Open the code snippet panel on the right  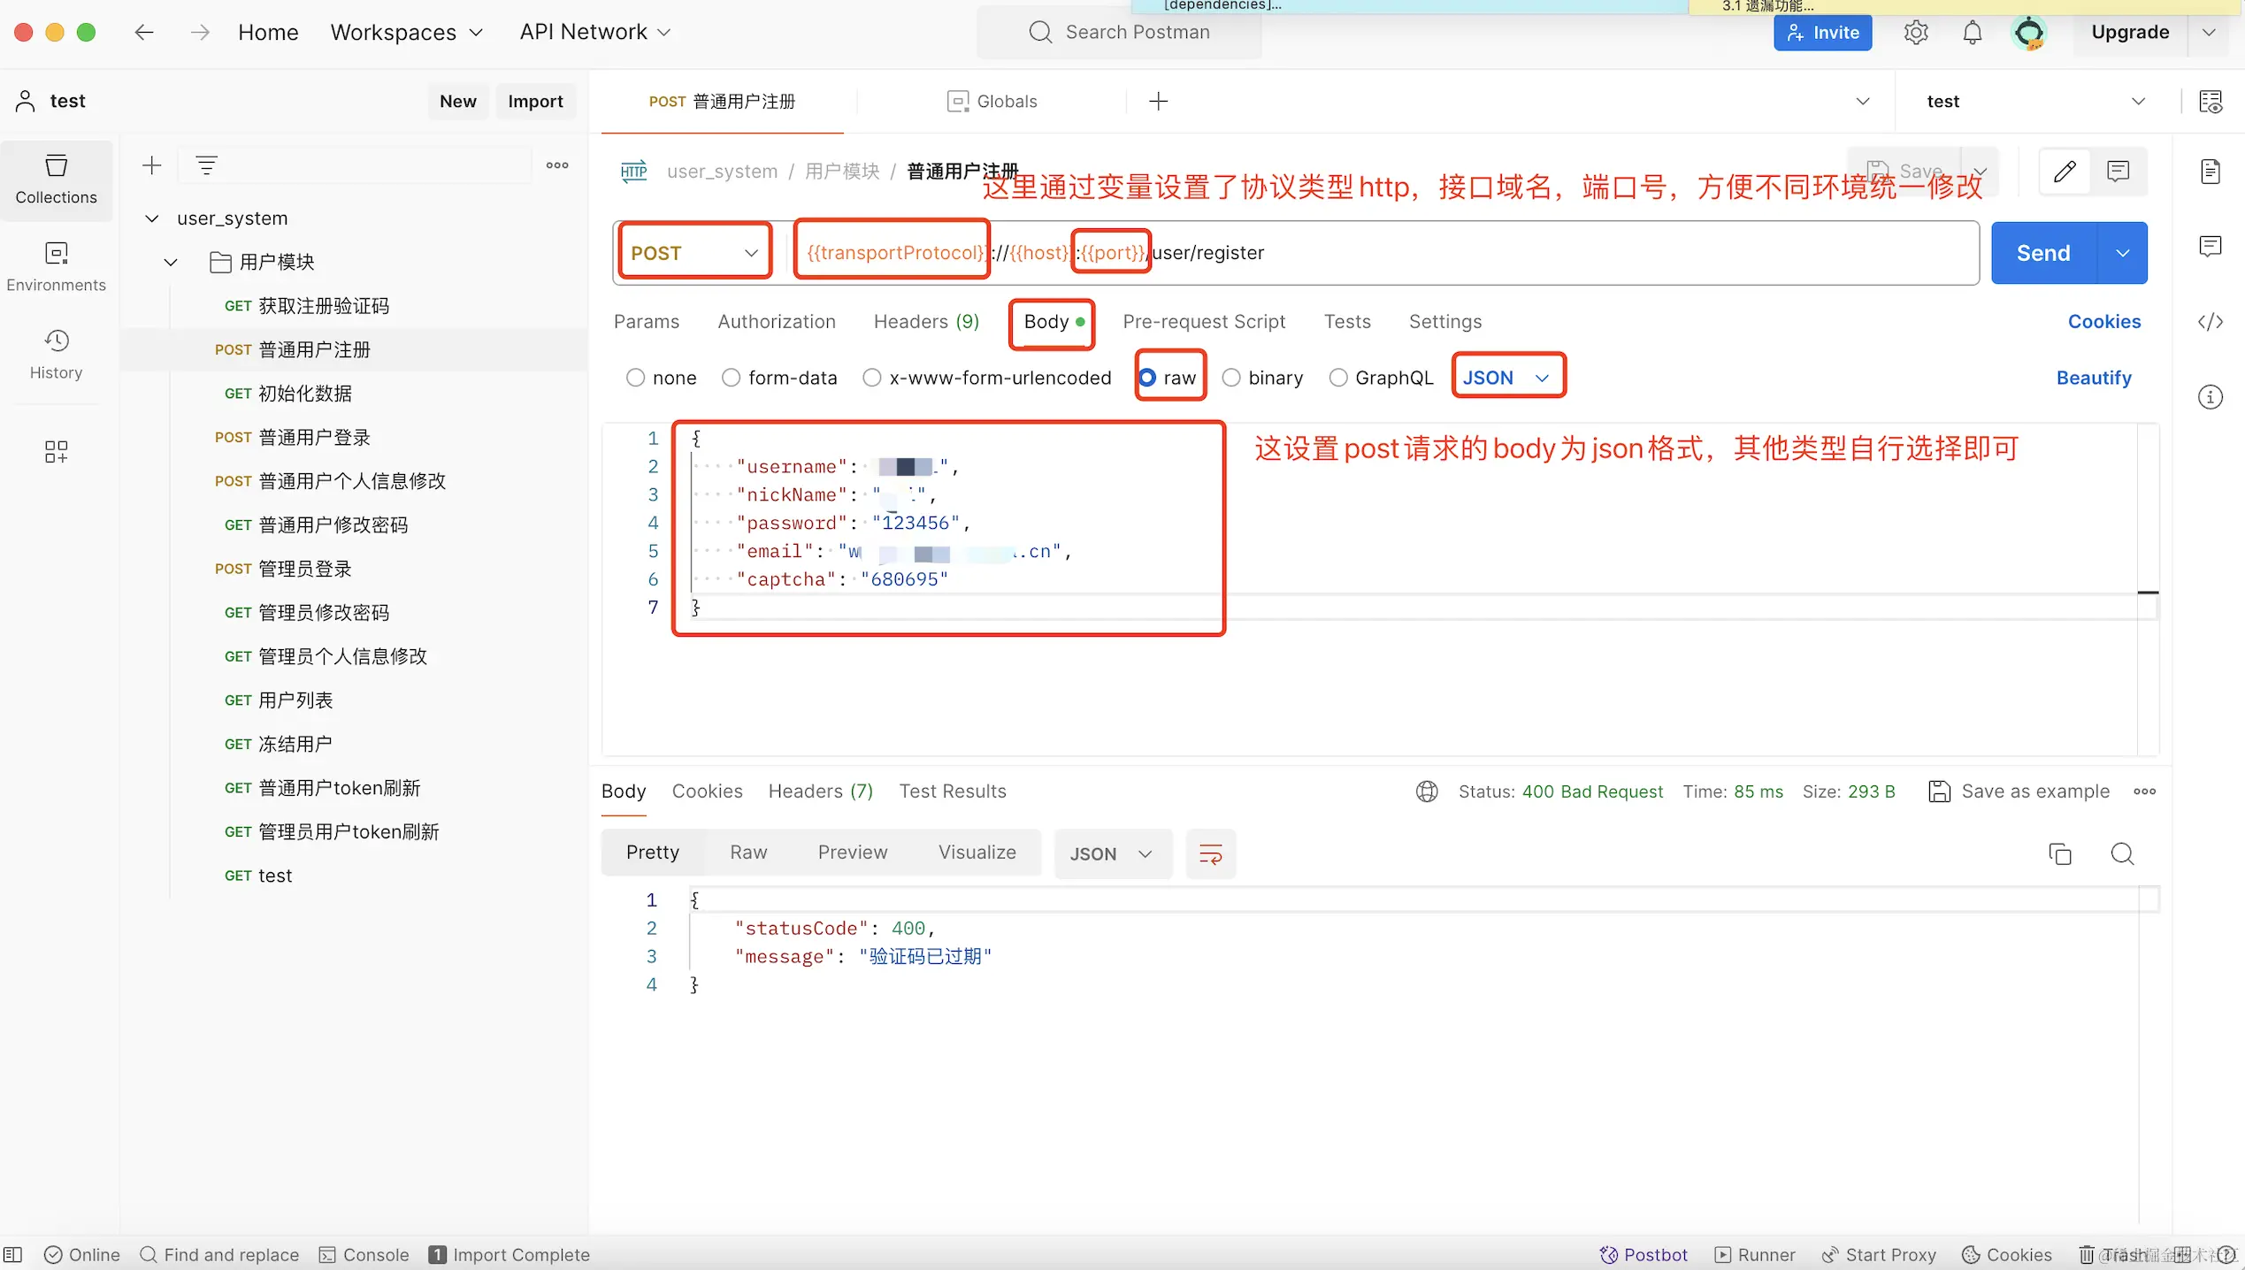2210,322
